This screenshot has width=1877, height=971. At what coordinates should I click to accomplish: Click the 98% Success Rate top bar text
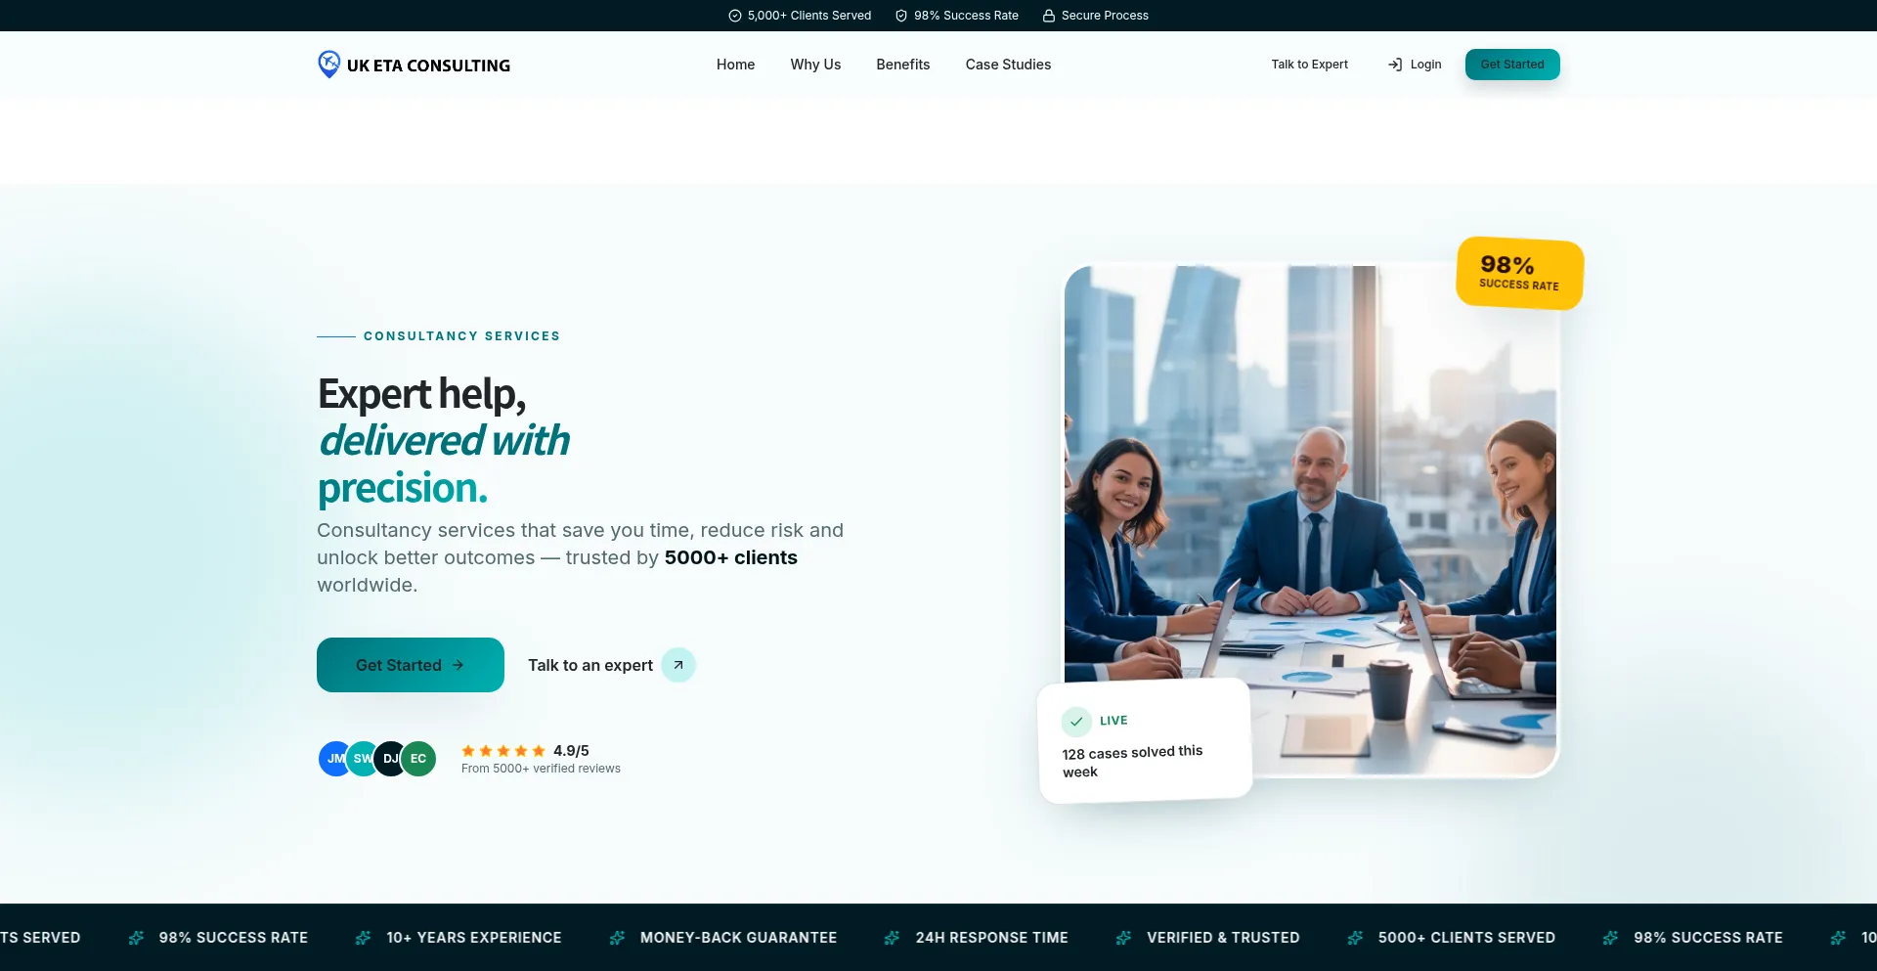click(966, 16)
